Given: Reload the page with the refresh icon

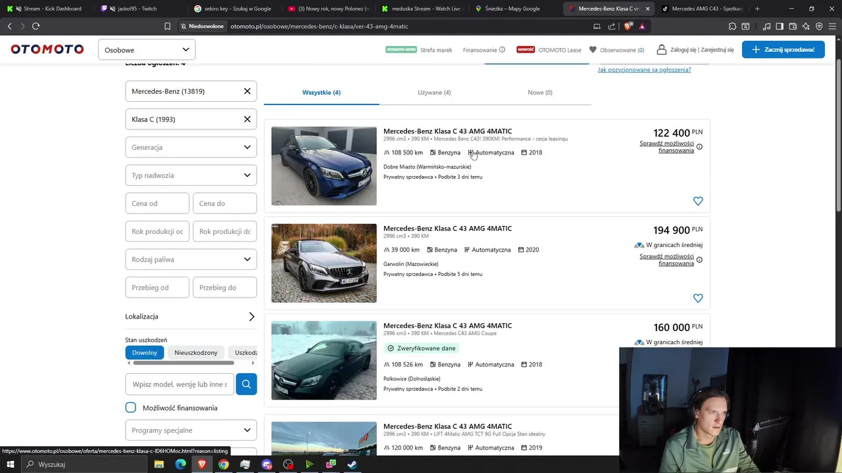Looking at the screenshot, I should (36, 26).
